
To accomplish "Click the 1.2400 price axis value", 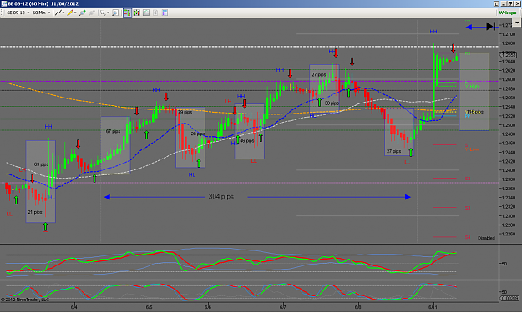I will pyautogui.click(x=509, y=170).
